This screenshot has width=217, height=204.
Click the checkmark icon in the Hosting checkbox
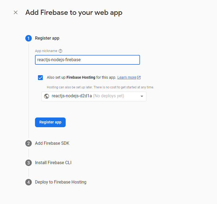[40, 77]
